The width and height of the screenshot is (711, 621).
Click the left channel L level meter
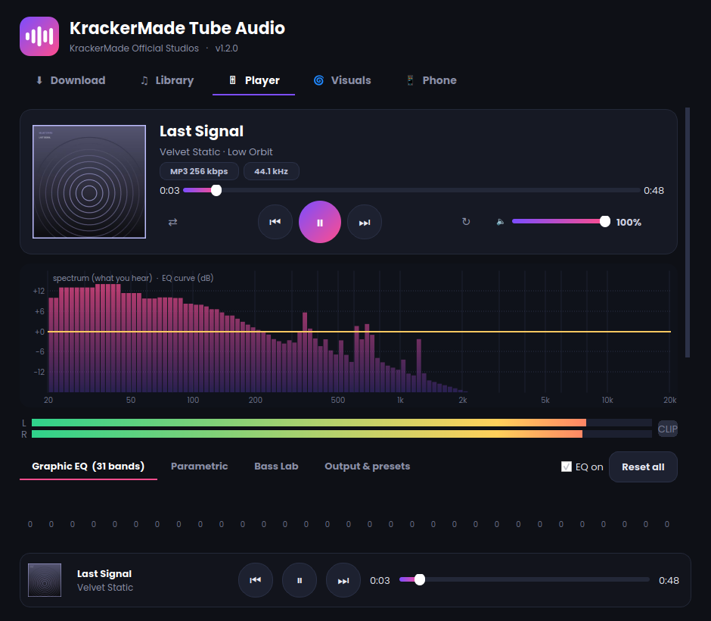[341, 423]
